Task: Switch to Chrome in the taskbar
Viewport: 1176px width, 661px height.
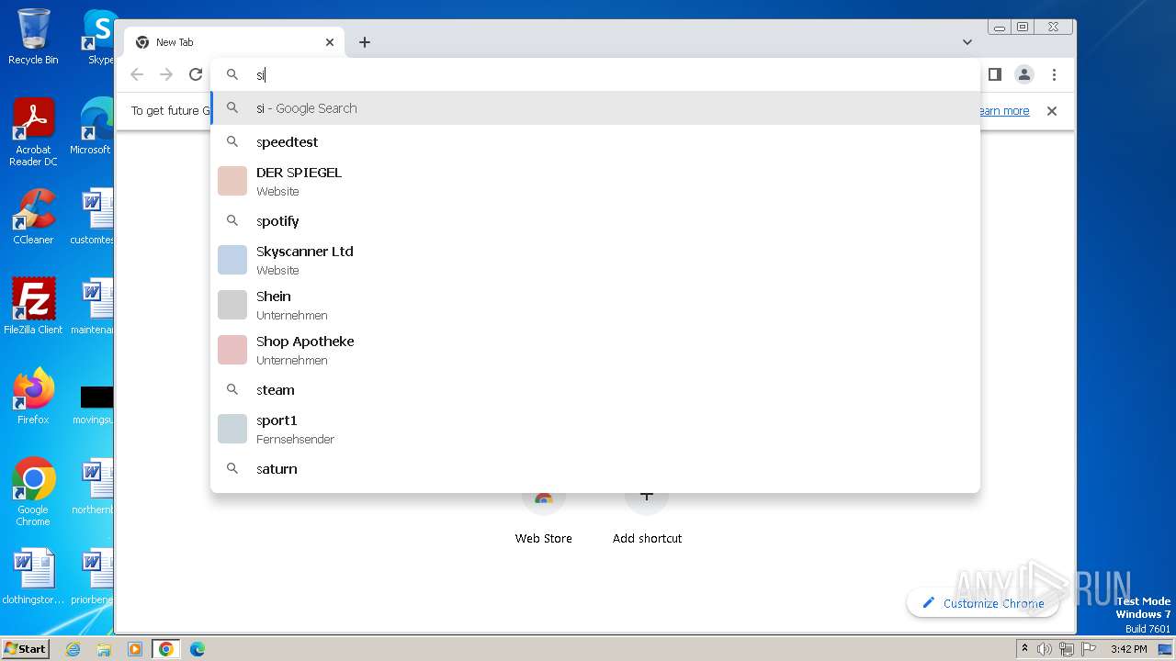Action: click(x=165, y=649)
